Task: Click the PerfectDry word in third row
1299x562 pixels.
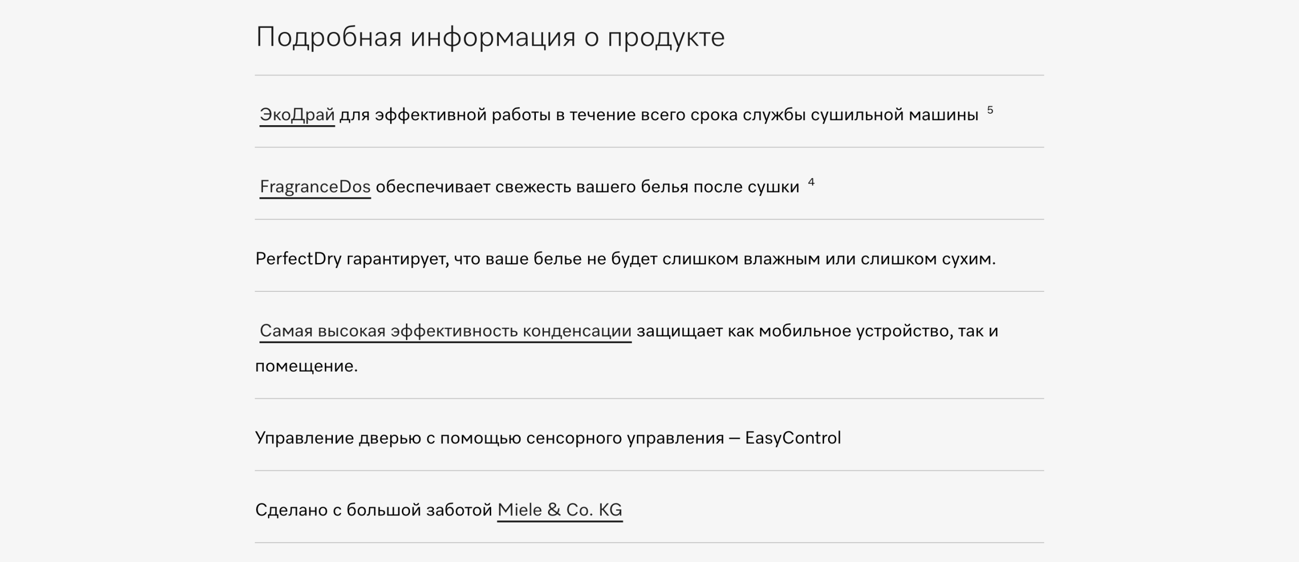Action: click(298, 259)
